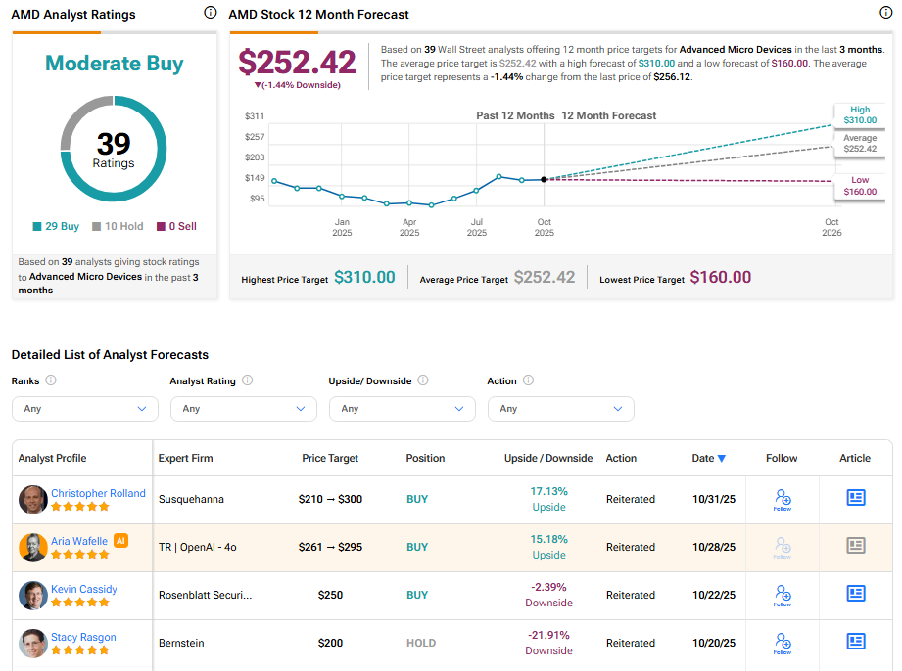Open Kevin Cassidy's analyst profile link
The width and height of the screenshot is (902, 671).
tap(83, 589)
